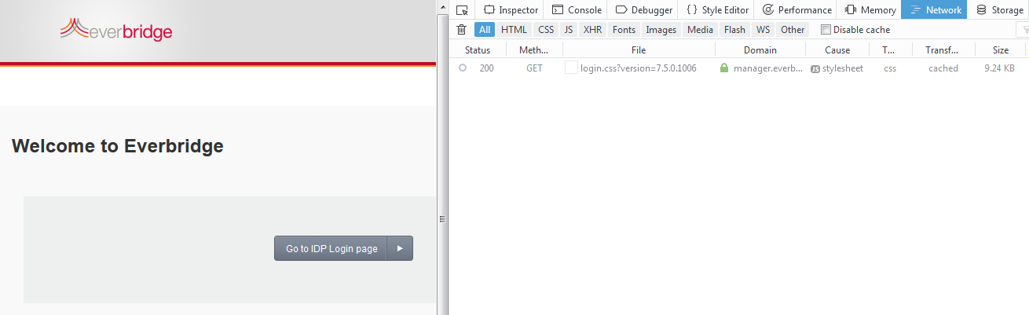The height and width of the screenshot is (315, 1029).
Task: Click the arrow on the IDP Login button
Action: point(400,248)
